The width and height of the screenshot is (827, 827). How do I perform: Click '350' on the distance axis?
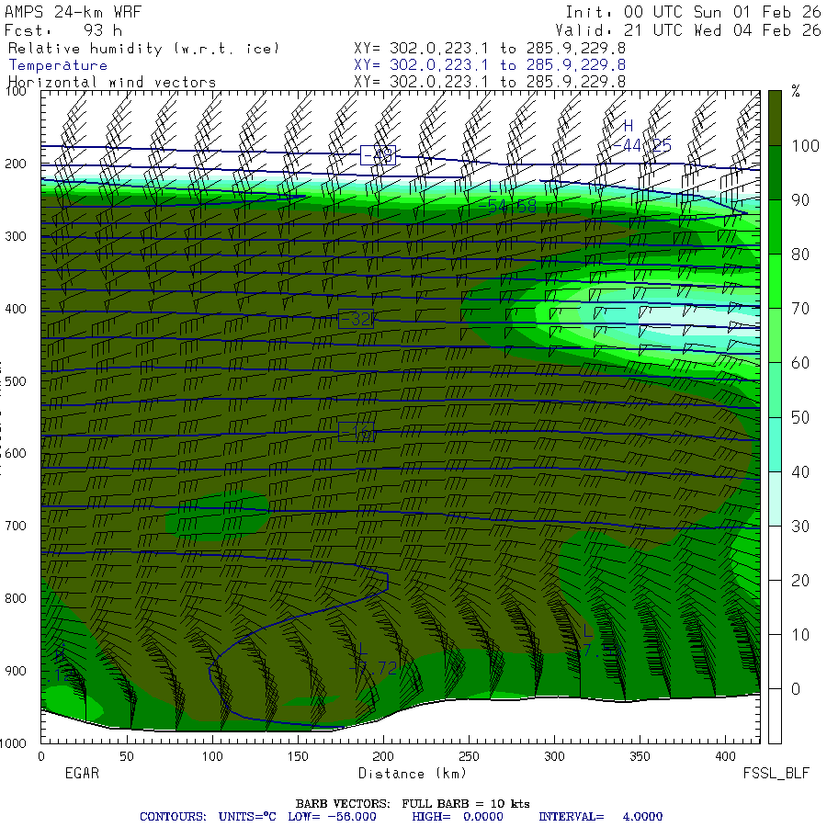[x=640, y=756]
